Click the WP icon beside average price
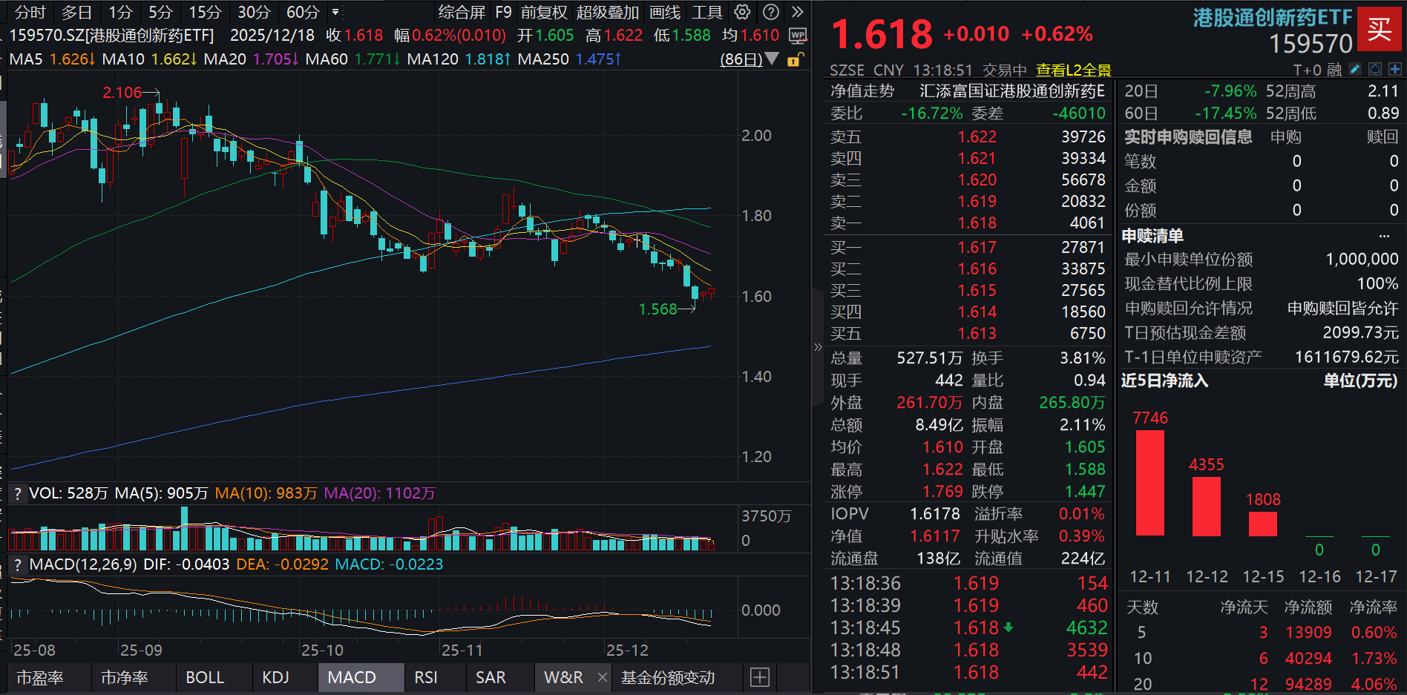The image size is (1407, 695). coord(798,36)
